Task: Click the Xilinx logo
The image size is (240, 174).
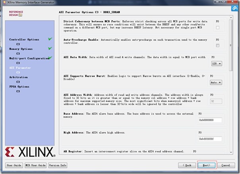Action: (x=30, y=152)
